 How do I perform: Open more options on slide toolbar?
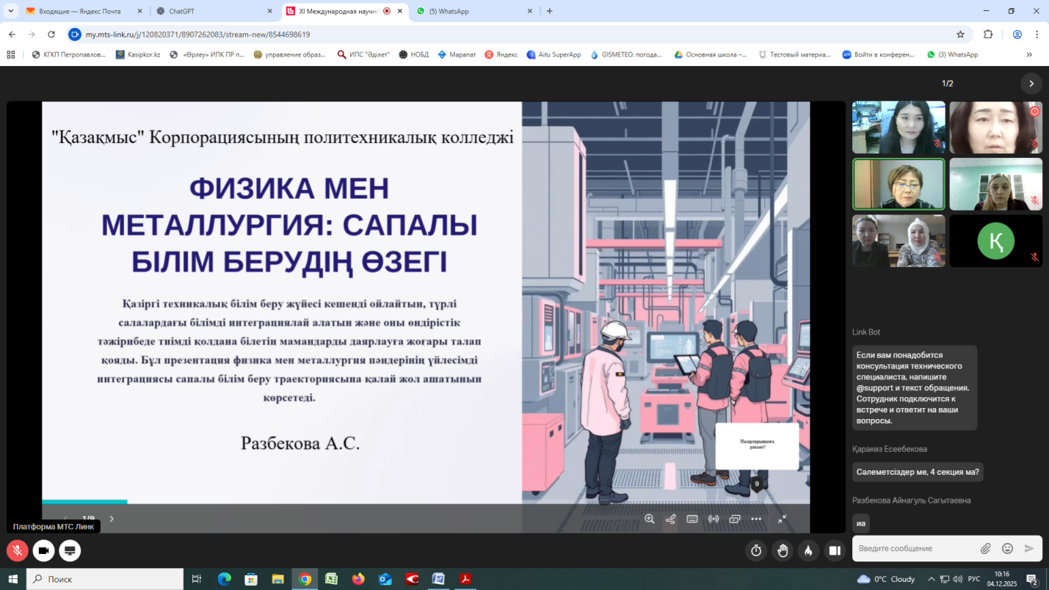click(756, 519)
